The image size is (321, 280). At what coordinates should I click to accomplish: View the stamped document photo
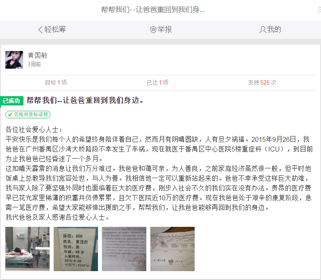click(124, 249)
